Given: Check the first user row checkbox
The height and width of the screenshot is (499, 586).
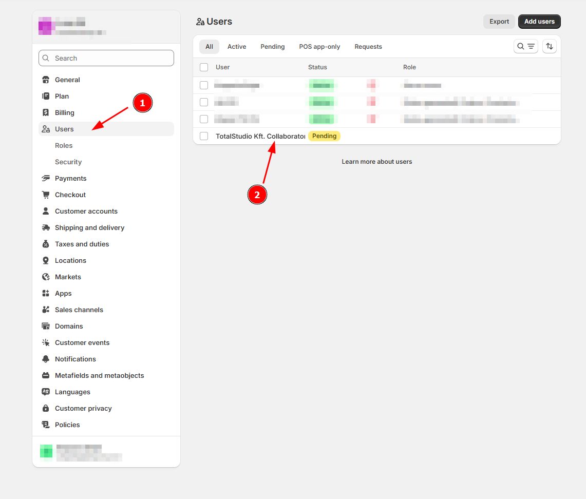Looking at the screenshot, I should [x=204, y=85].
